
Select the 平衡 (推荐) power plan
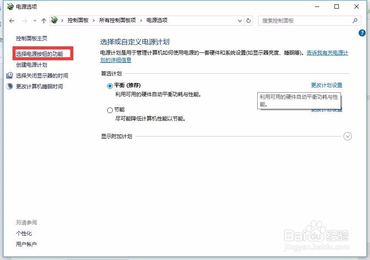tap(110, 86)
